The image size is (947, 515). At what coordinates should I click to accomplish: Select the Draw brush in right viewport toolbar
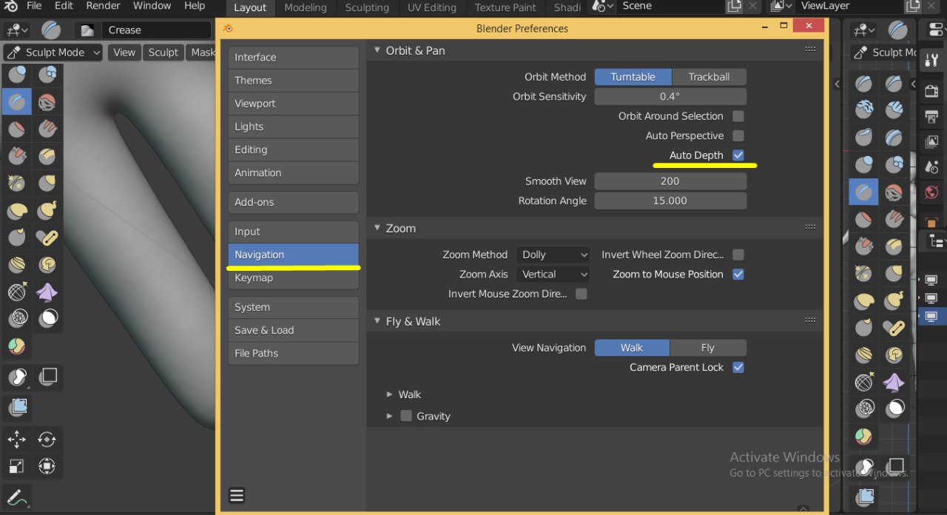[x=863, y=83]
